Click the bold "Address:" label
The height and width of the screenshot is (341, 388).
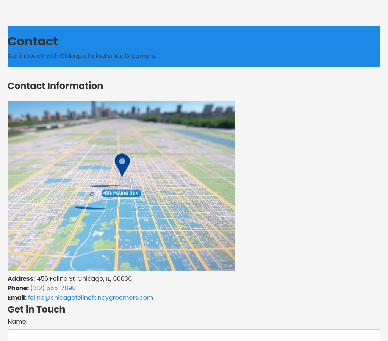[x=21, y=279]
